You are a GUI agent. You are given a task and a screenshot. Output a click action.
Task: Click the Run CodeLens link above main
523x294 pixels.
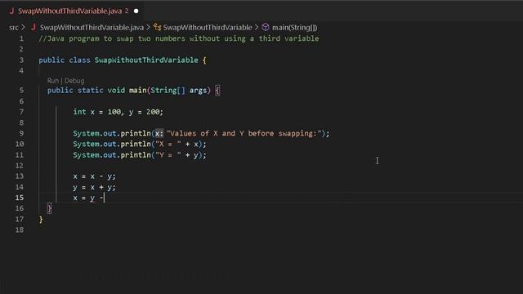[52, 81]
